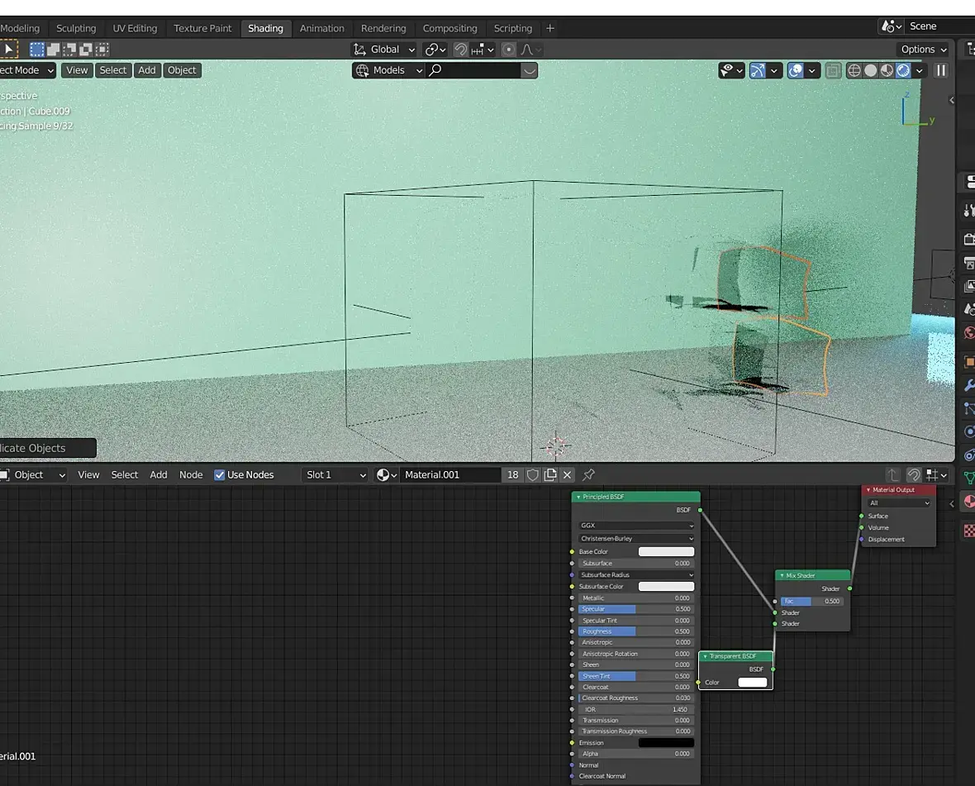
Task: Click the viewport Options button
Action: pos(923,50)
